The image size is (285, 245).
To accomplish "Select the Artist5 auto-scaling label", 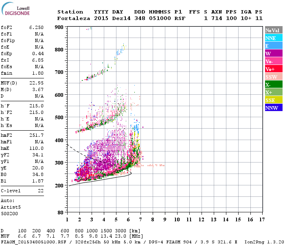I will pos(11,207).
